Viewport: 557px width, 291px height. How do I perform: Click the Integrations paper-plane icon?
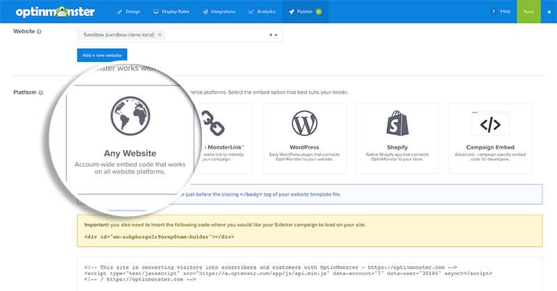[205, 12]
